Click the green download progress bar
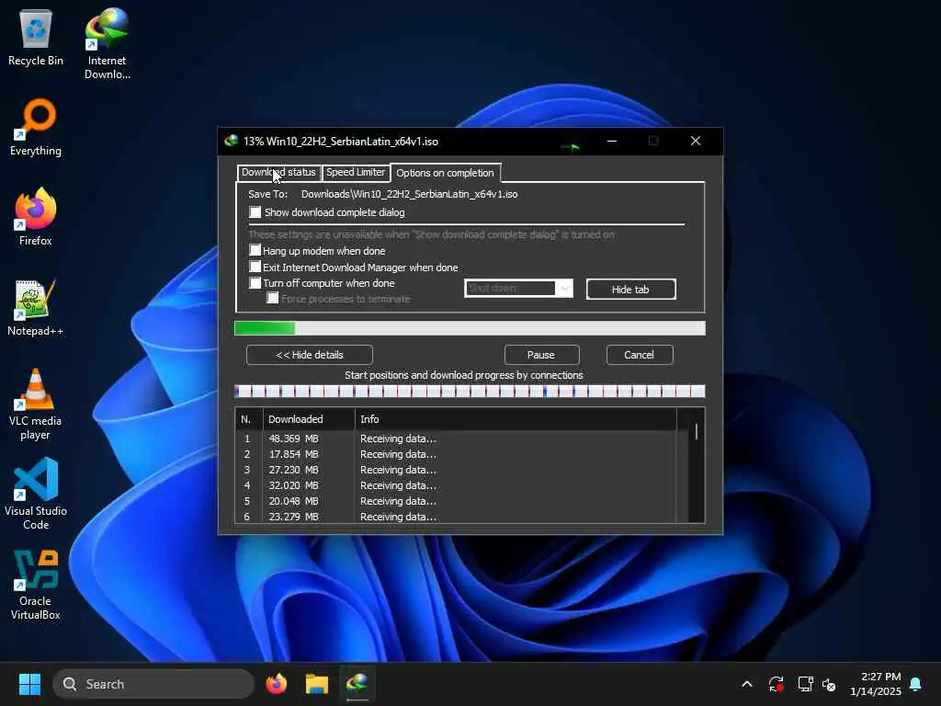The height and width of the screenshot is (706, 941). point(470,328)
